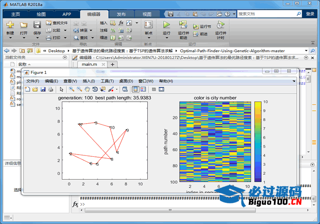The image size is (320, 224).
Task: Run the script with green Run arrow
Action: 166,25
